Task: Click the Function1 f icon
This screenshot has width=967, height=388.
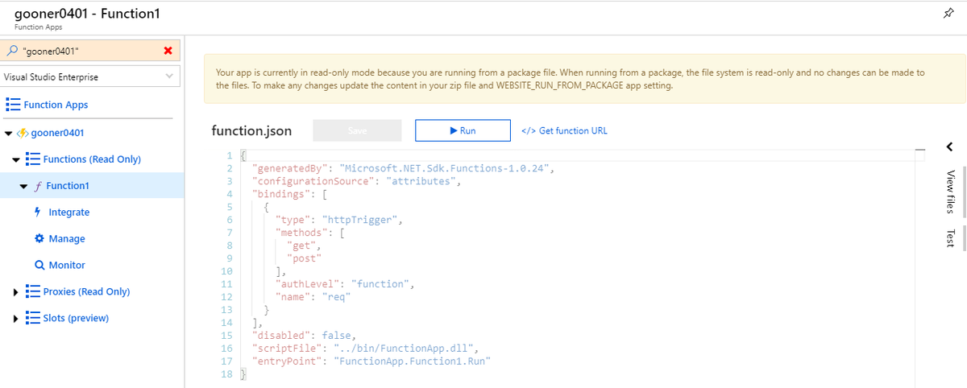Action: pyautogui.click(x=39, y=186)
